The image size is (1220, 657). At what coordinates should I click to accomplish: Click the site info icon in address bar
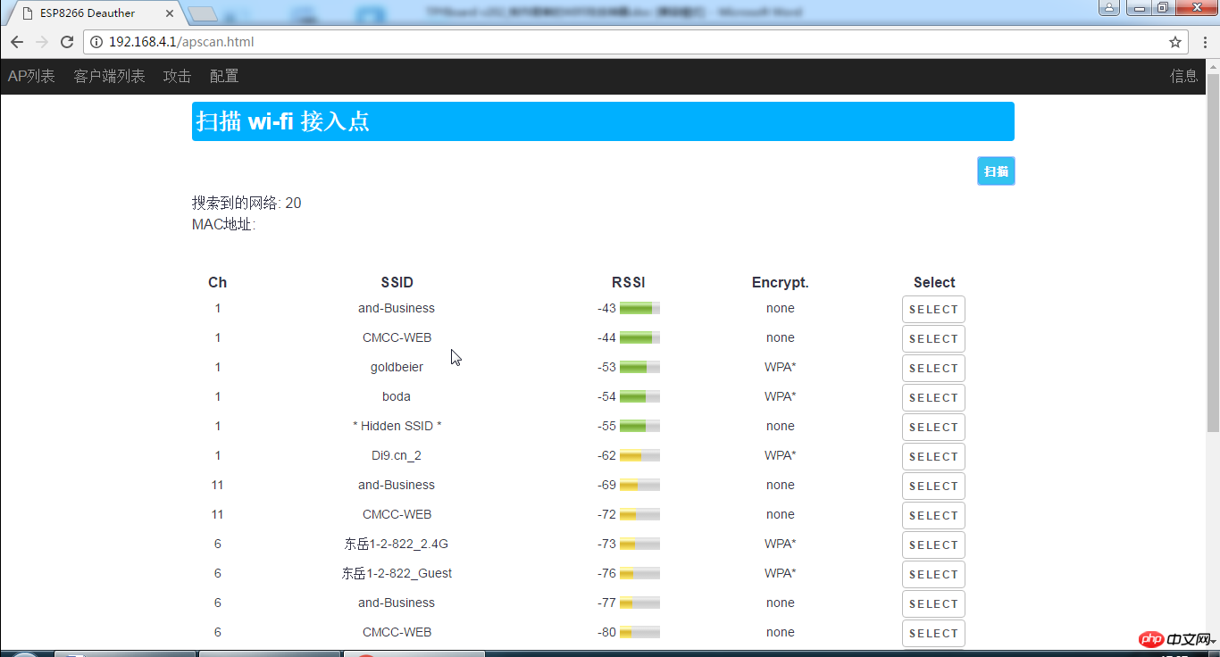click(x=96, y=42)
